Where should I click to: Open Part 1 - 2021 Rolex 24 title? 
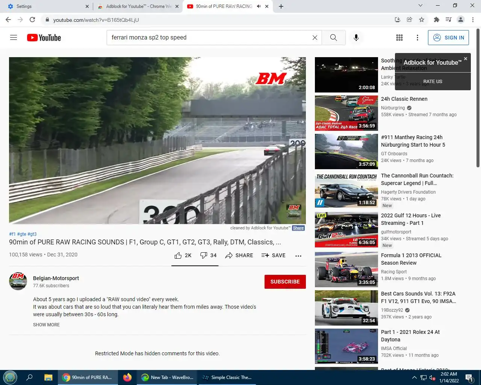(x=410, y=336)
